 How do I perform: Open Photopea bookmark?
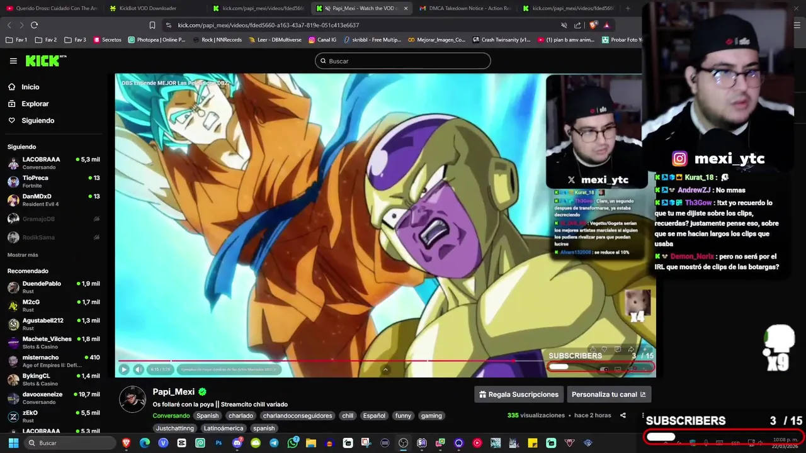coord(157,40)
